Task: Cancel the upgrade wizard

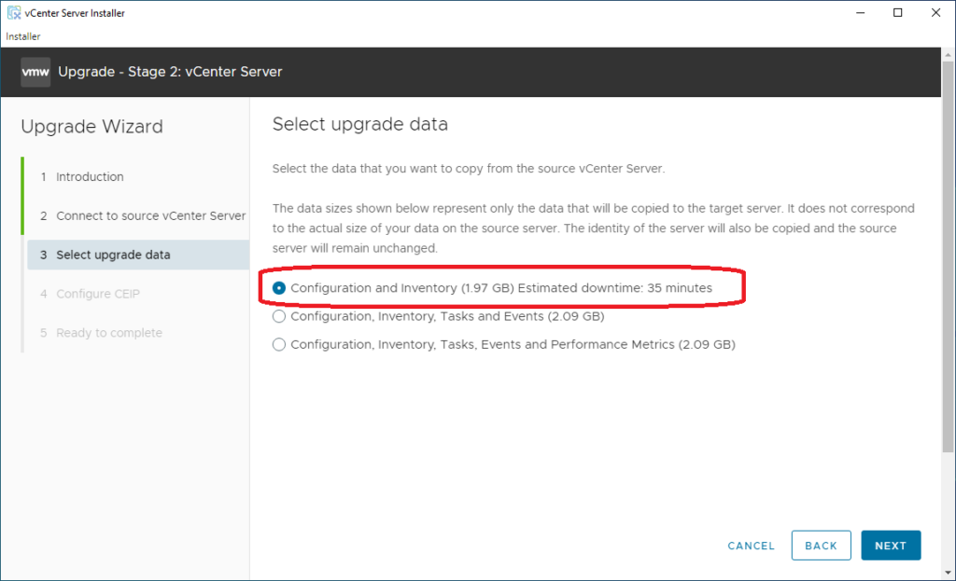Action: (x=751, y=546)
